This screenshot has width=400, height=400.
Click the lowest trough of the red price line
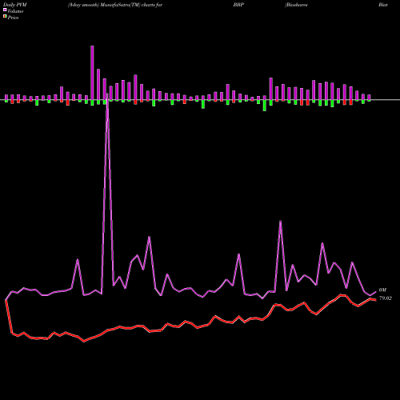(x=84, y=341)
